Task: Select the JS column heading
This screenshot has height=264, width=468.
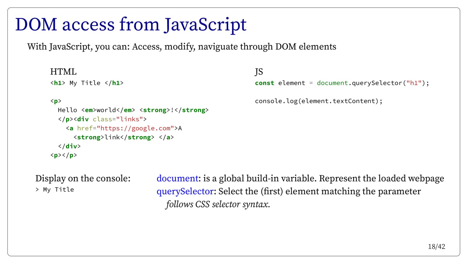Action: pyautogui.click(x=259, y=72)
